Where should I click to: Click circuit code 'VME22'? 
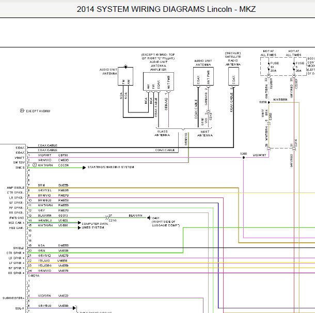click(x=64, y=296)
